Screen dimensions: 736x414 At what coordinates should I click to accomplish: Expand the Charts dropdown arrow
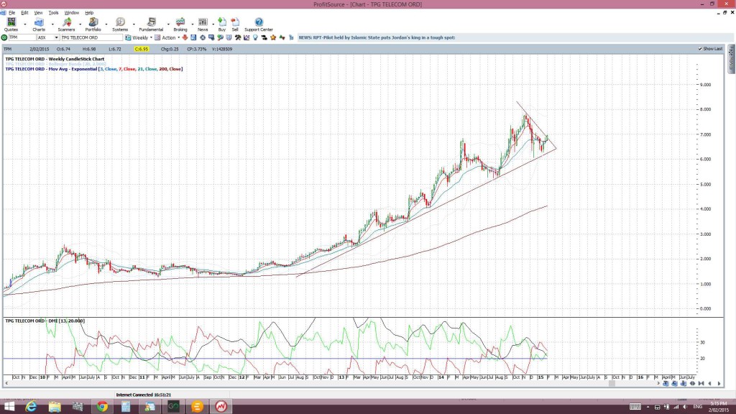[52, 24]
